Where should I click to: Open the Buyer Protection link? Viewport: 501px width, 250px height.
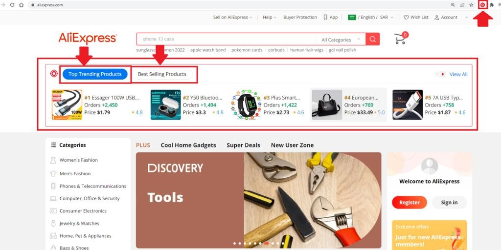pos(300,17)
